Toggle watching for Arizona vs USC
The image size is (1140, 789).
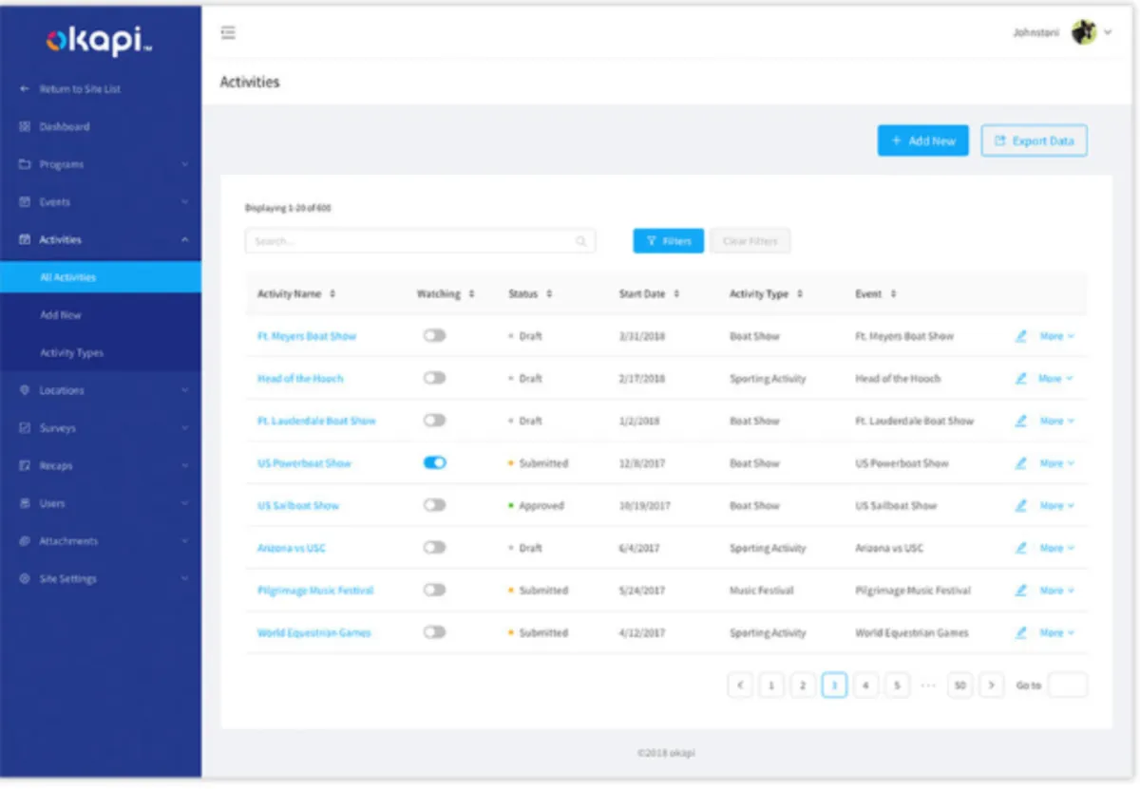coord(434,548)
